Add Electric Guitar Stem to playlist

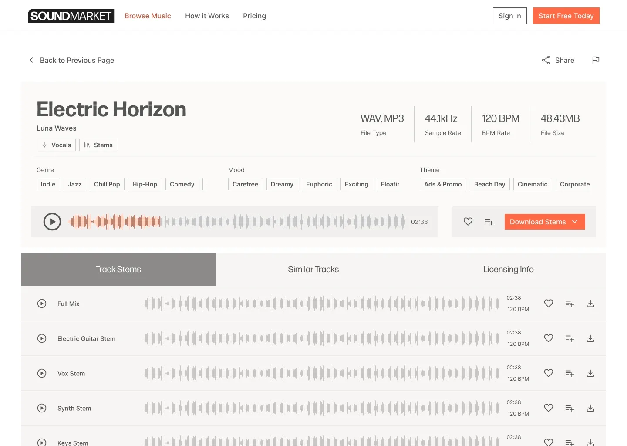click(570, 338)
